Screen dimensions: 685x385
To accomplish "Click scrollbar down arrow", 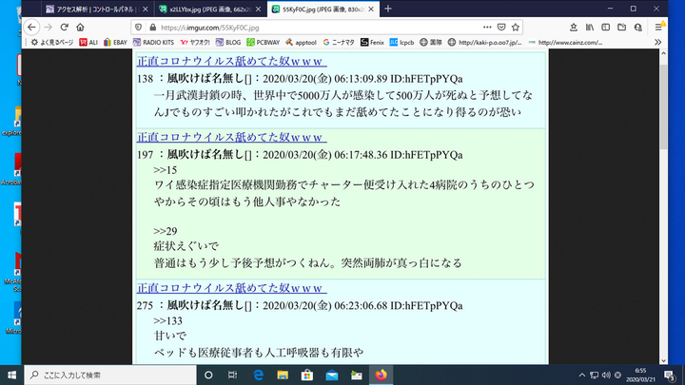I will pyautogui.click(x=664, y=360).
